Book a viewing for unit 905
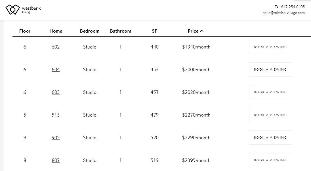Screen dimensions: 311x171 pos(270,138)
